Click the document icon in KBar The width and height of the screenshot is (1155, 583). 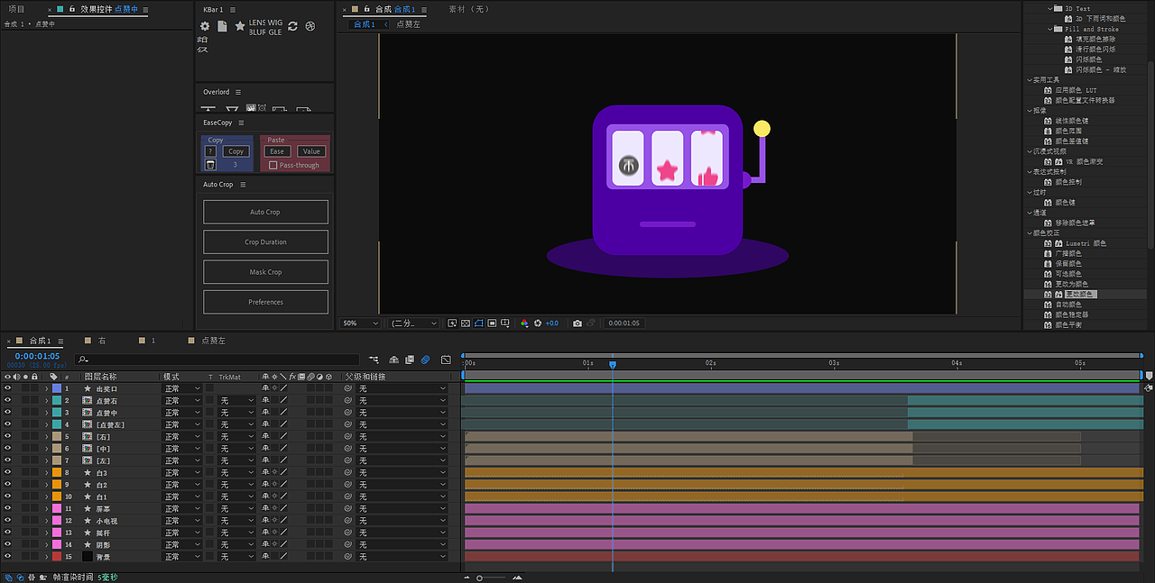(222, 26)
